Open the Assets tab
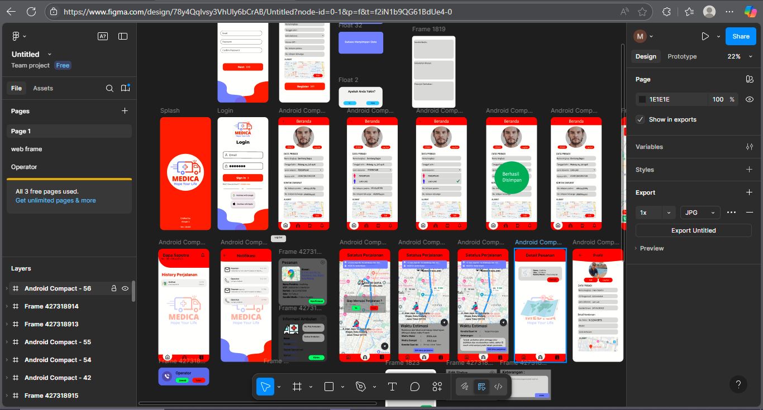The image size is (763, 410). 43,88
